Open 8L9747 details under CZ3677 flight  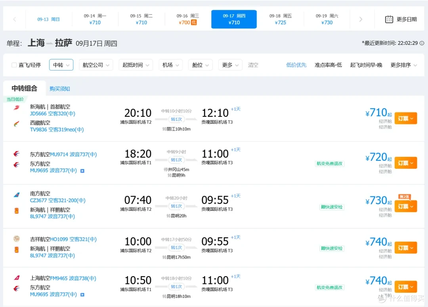click(52, 216)
